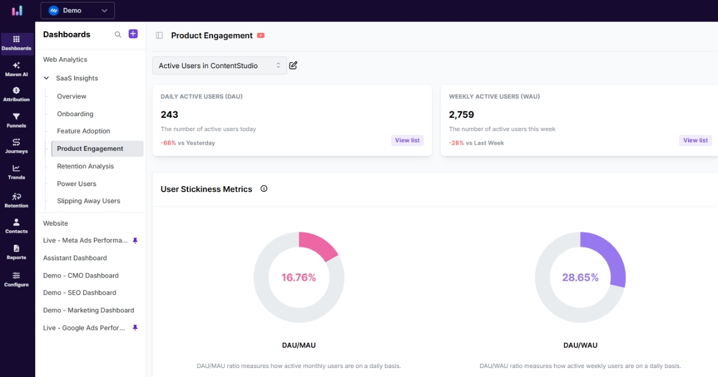718x377 pixels.
Task: Click the 243 daily active users value
Action: tap(169, 114)
